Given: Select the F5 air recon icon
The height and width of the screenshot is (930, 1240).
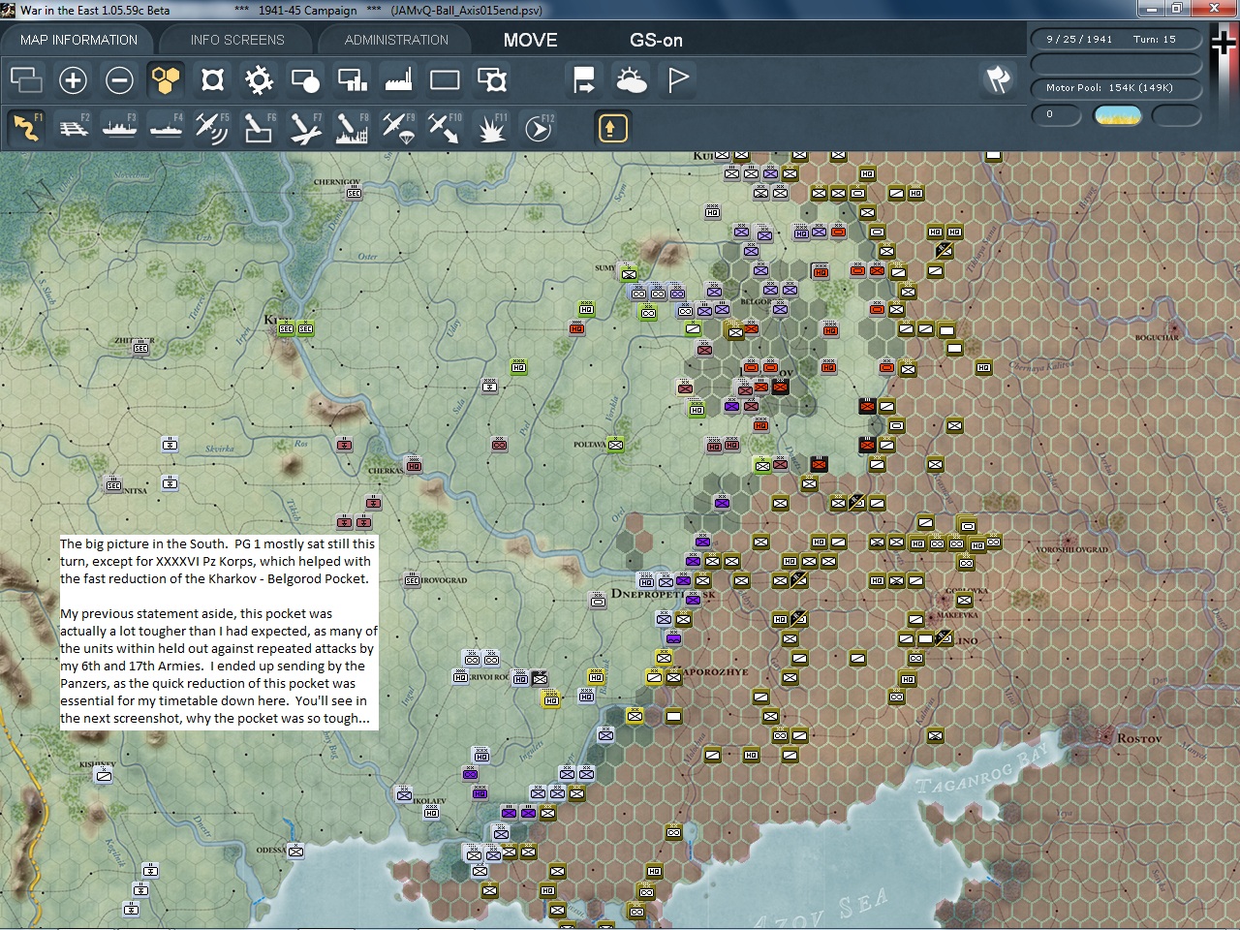Looking at the screenshot, I should pos(212,127).
